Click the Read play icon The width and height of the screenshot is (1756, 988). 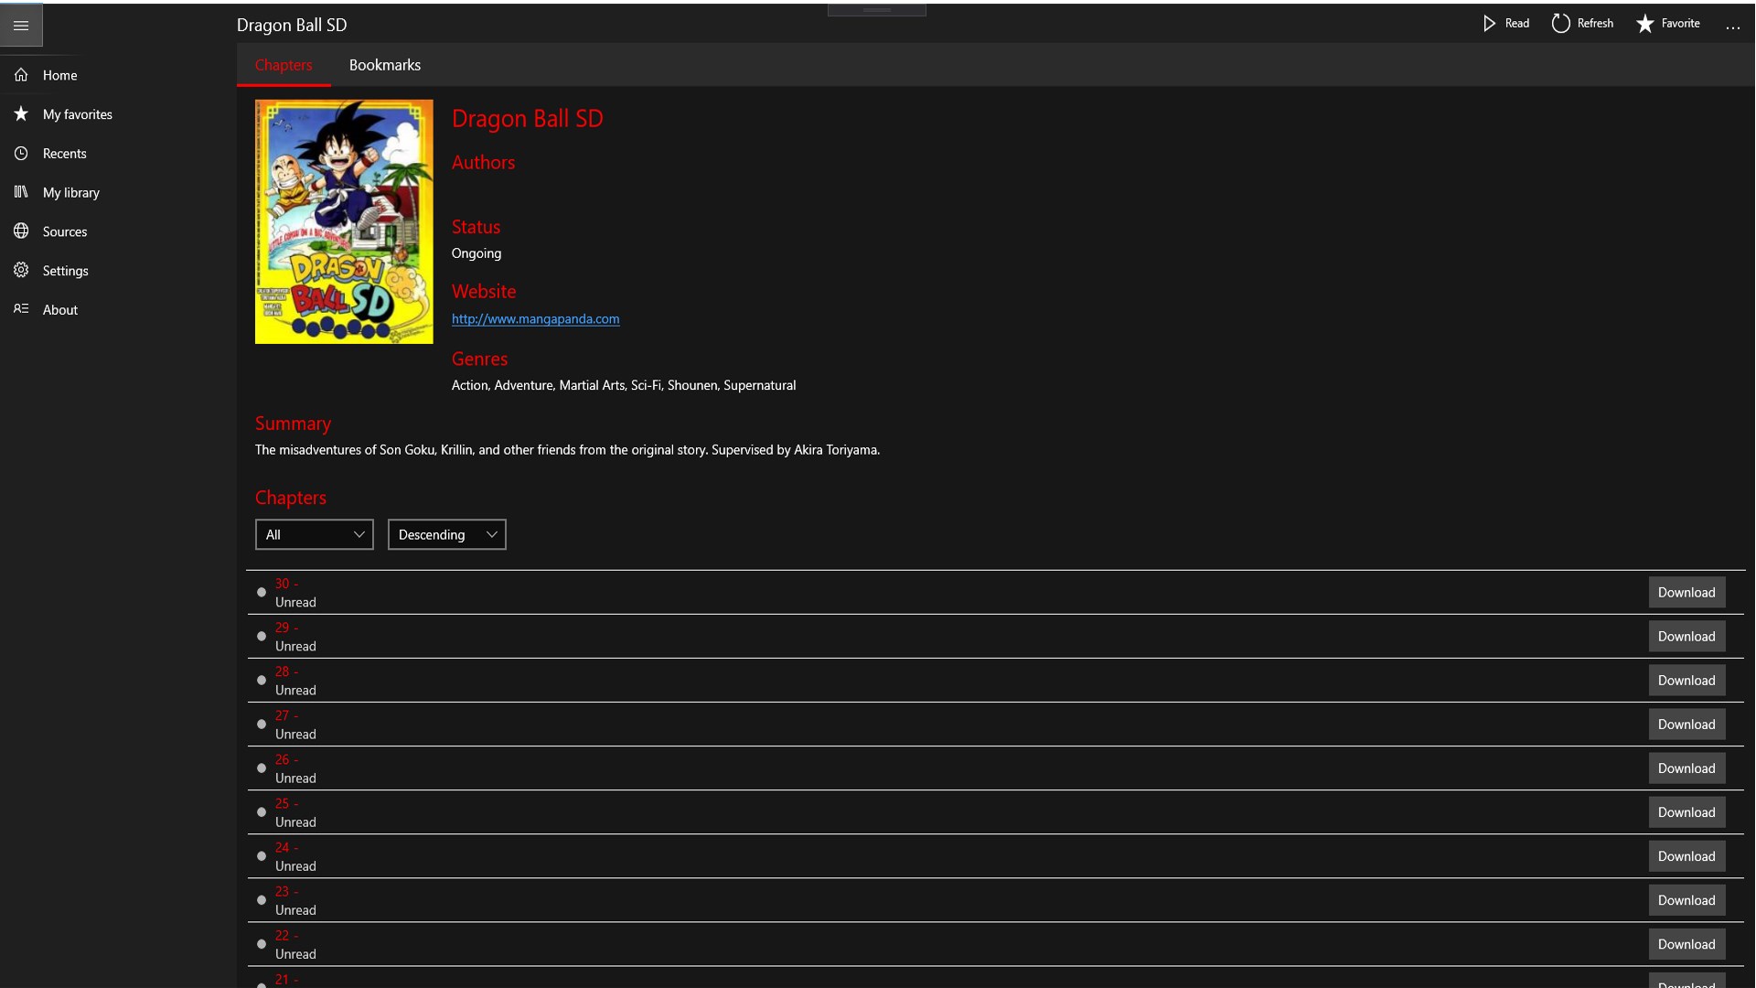(1488, 23)
